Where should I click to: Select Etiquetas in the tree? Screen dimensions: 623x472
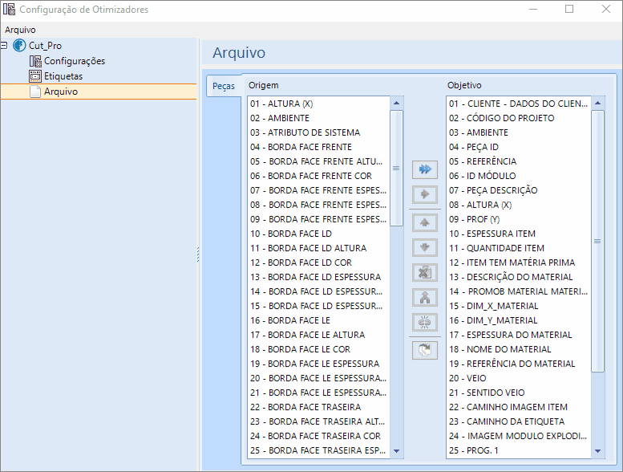pyautogui.click(x=63, y=76)
